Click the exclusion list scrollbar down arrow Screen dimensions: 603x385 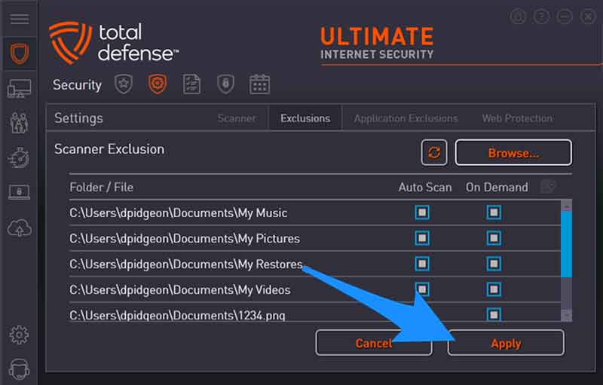(x=566, y=316)
